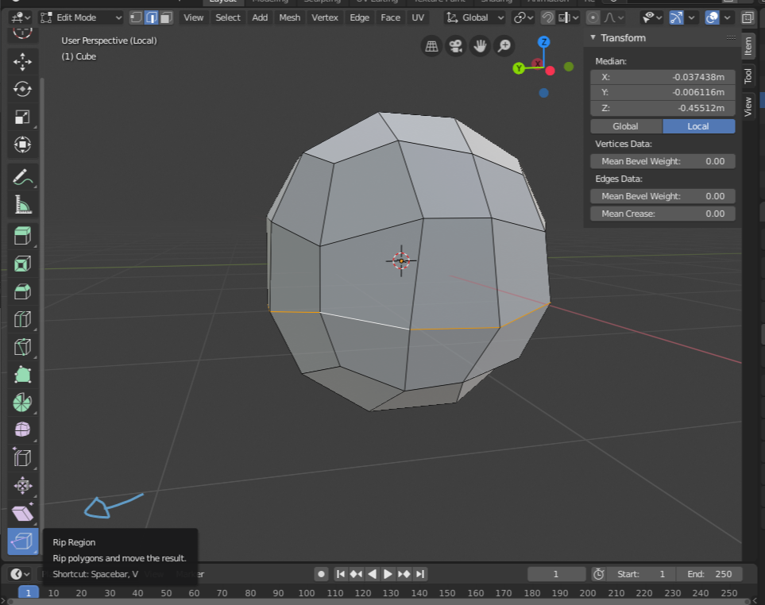Toggle X-ray view

[748, 18]
